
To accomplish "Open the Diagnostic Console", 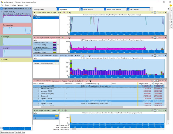I will (7, 132).
